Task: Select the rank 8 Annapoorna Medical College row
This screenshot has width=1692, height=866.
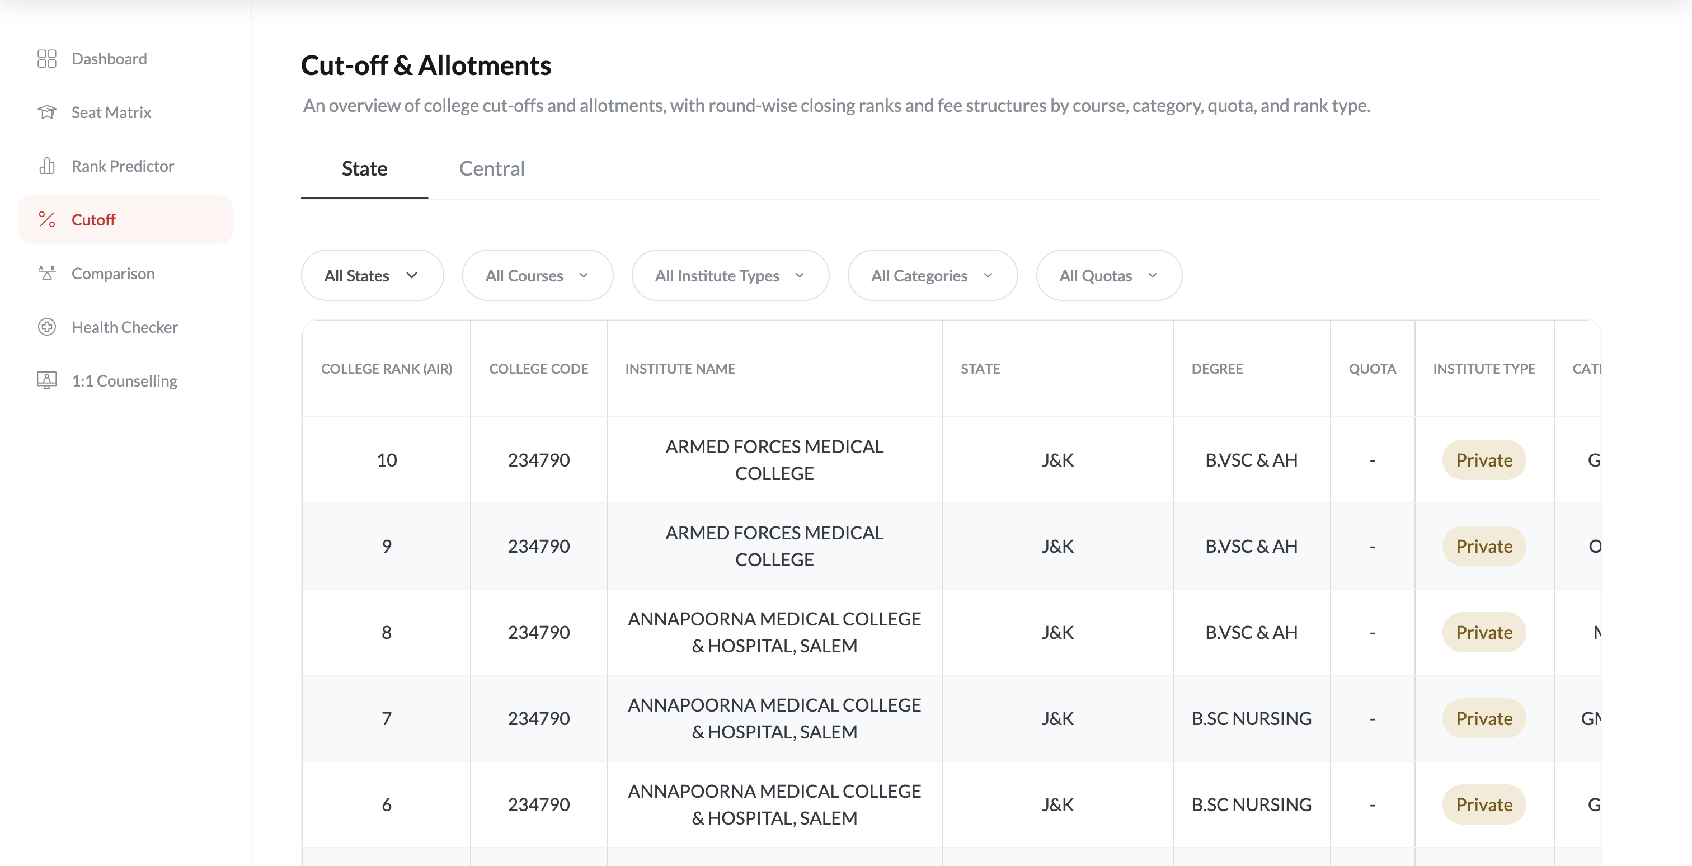Action: [x=774, y=632]
